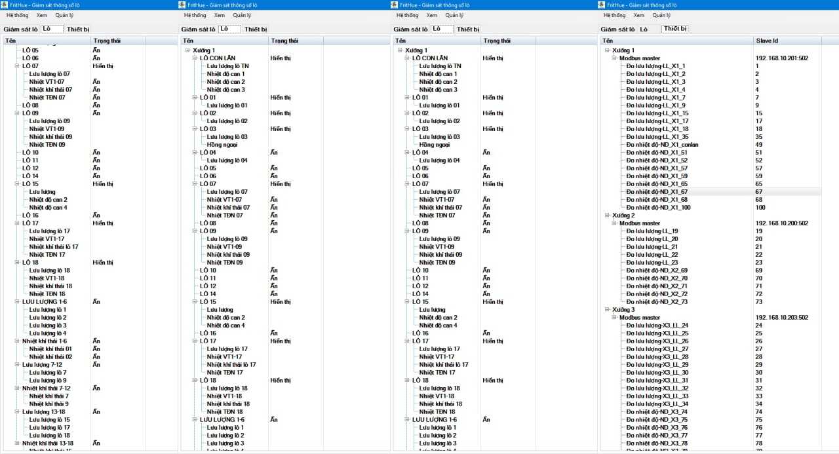
Task: Toggle Ẩn status of Nhiệt khí thải 02
Action: pos(96,357)
